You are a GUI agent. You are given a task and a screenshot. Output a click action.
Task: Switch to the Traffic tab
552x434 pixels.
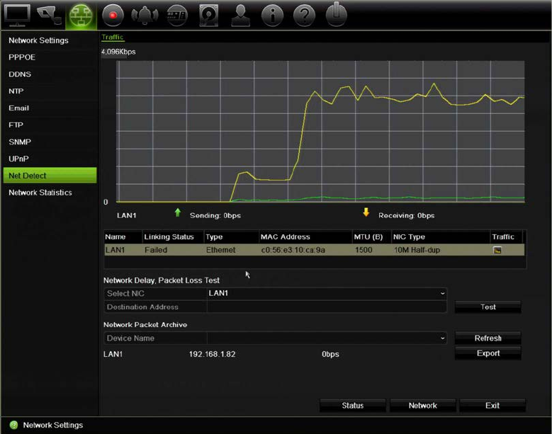[x=113, y=37]
